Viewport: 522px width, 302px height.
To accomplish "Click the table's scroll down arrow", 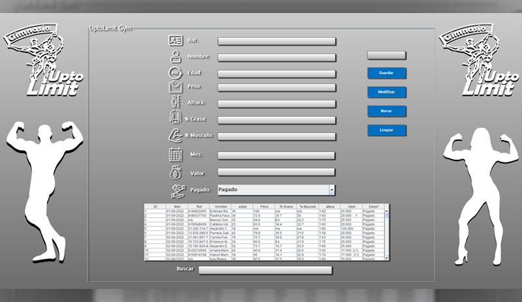I will [387, 258].
